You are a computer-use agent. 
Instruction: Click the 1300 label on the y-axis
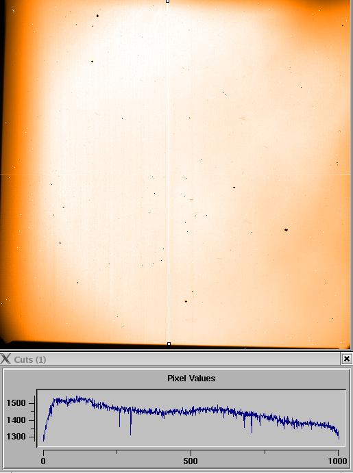[16, 437]
